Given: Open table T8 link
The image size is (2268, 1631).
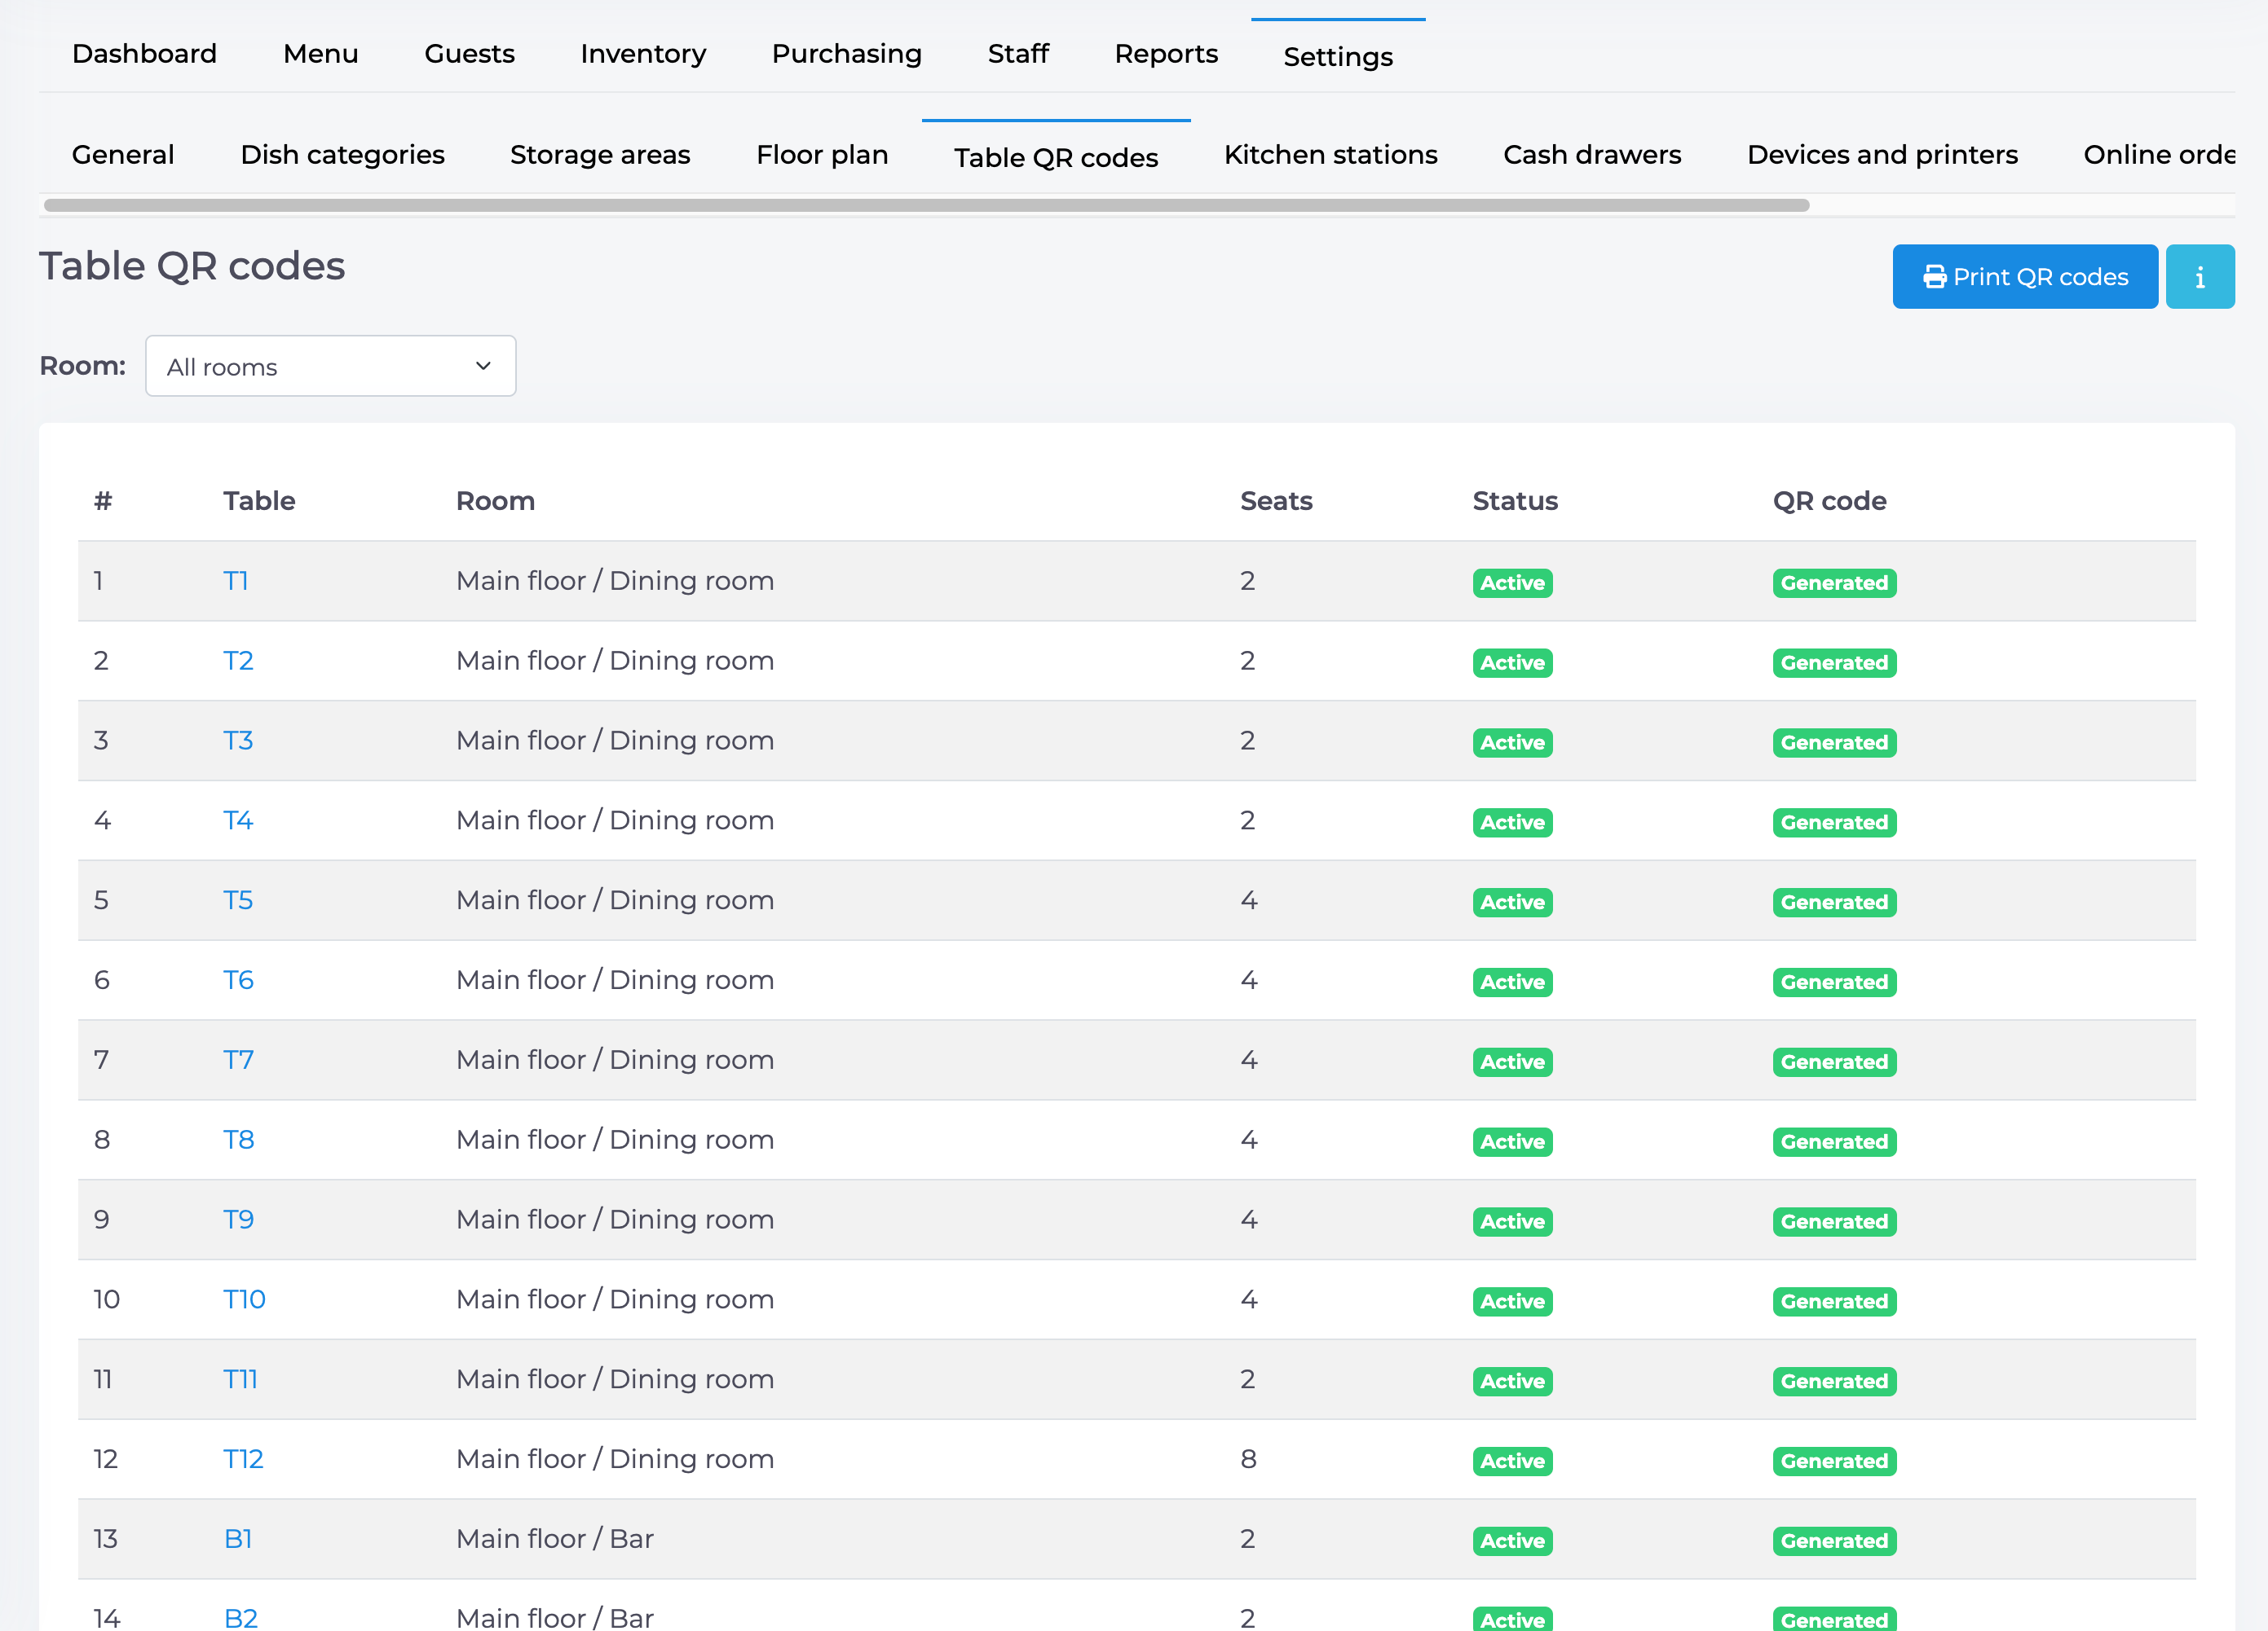Looking at the screenshot, I should [x=238, y=1141].
